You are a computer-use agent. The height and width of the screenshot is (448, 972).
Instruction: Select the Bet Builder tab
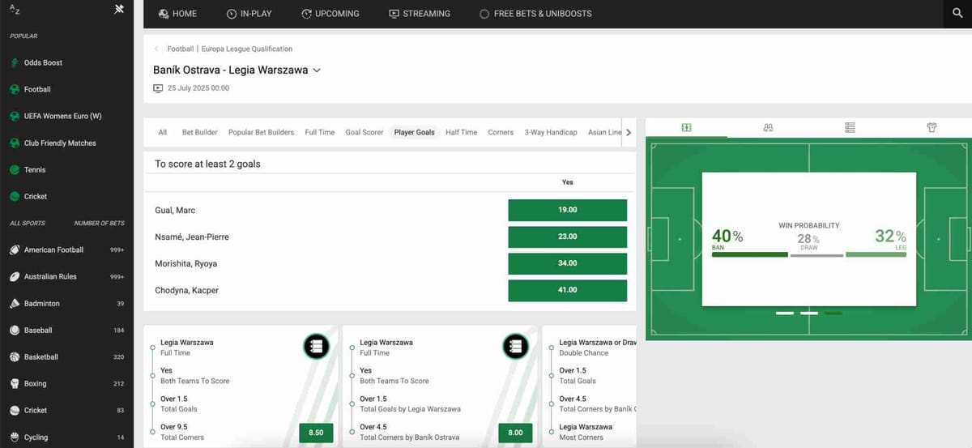click(200, 132)
